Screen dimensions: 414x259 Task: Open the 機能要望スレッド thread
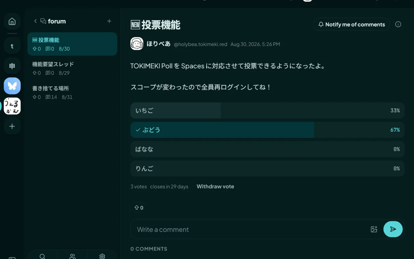pyautogui.click(x=72, y=68)
